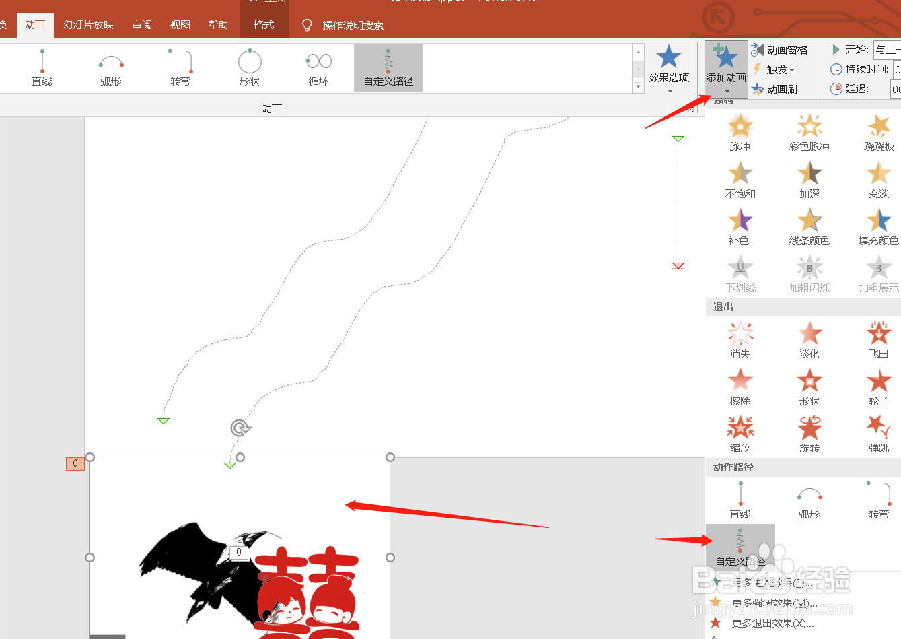Screen dimensions: 901x639
Task: Apply the 线条颜色 emphasis effect
Action: 809,227
